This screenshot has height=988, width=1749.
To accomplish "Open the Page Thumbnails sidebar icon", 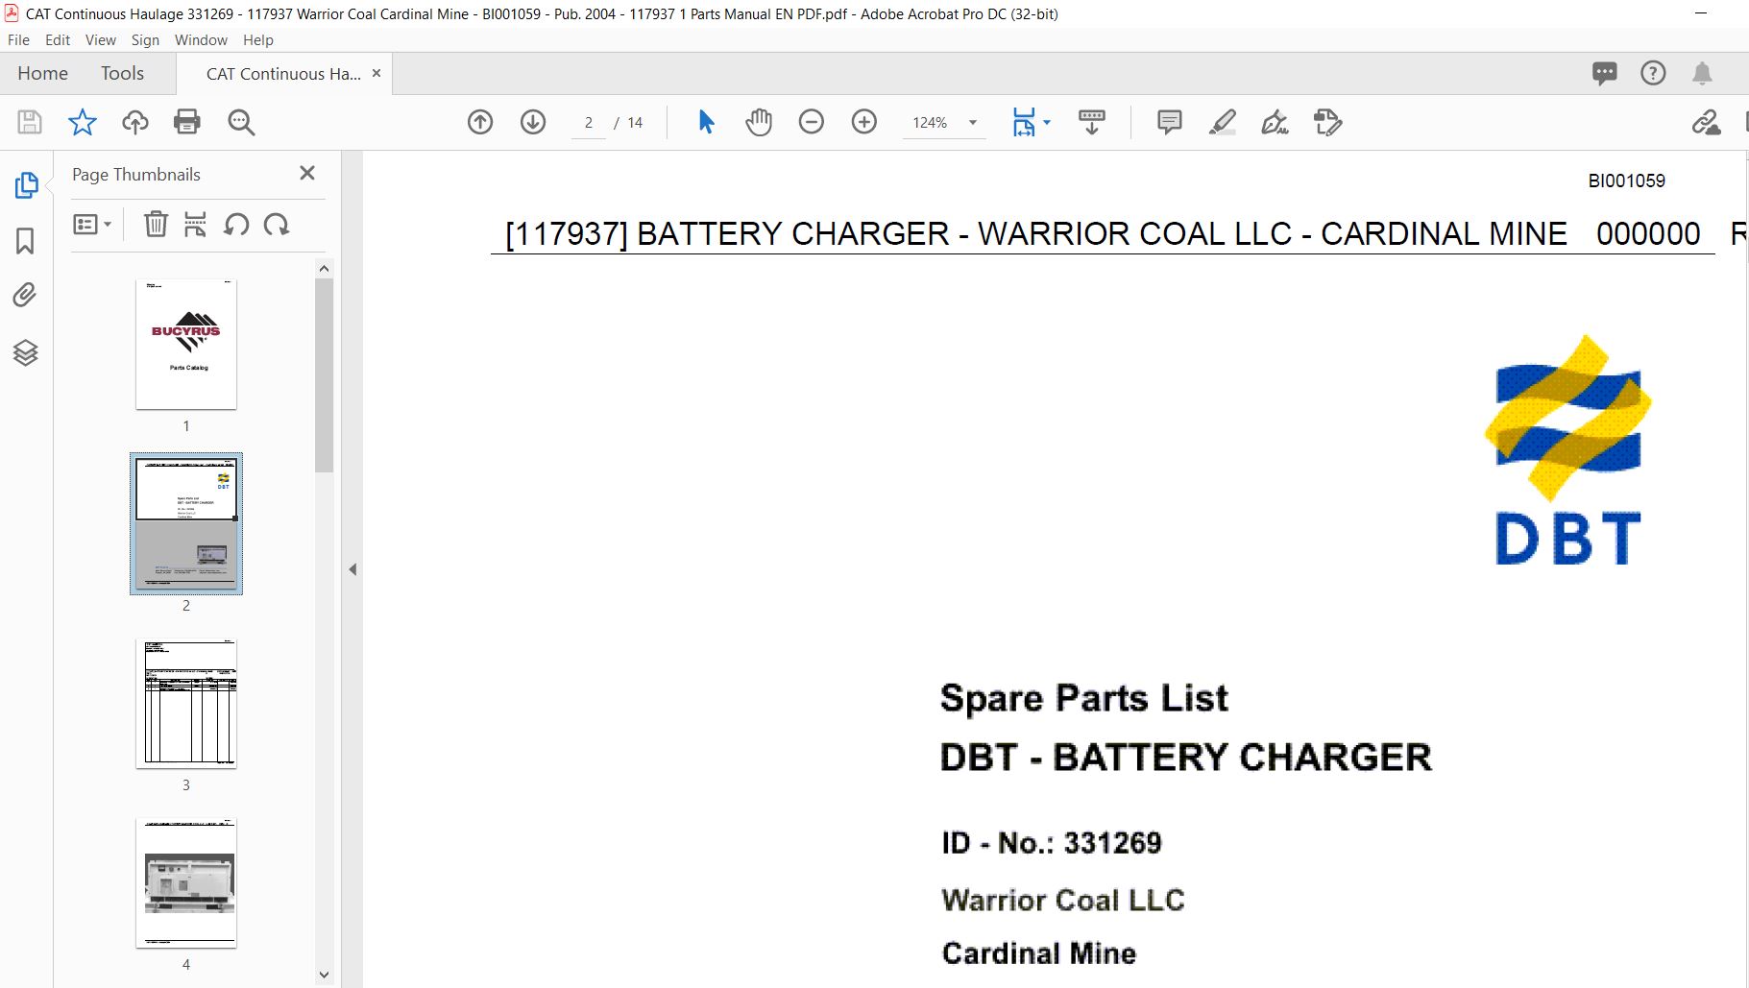I will (26, 185).
